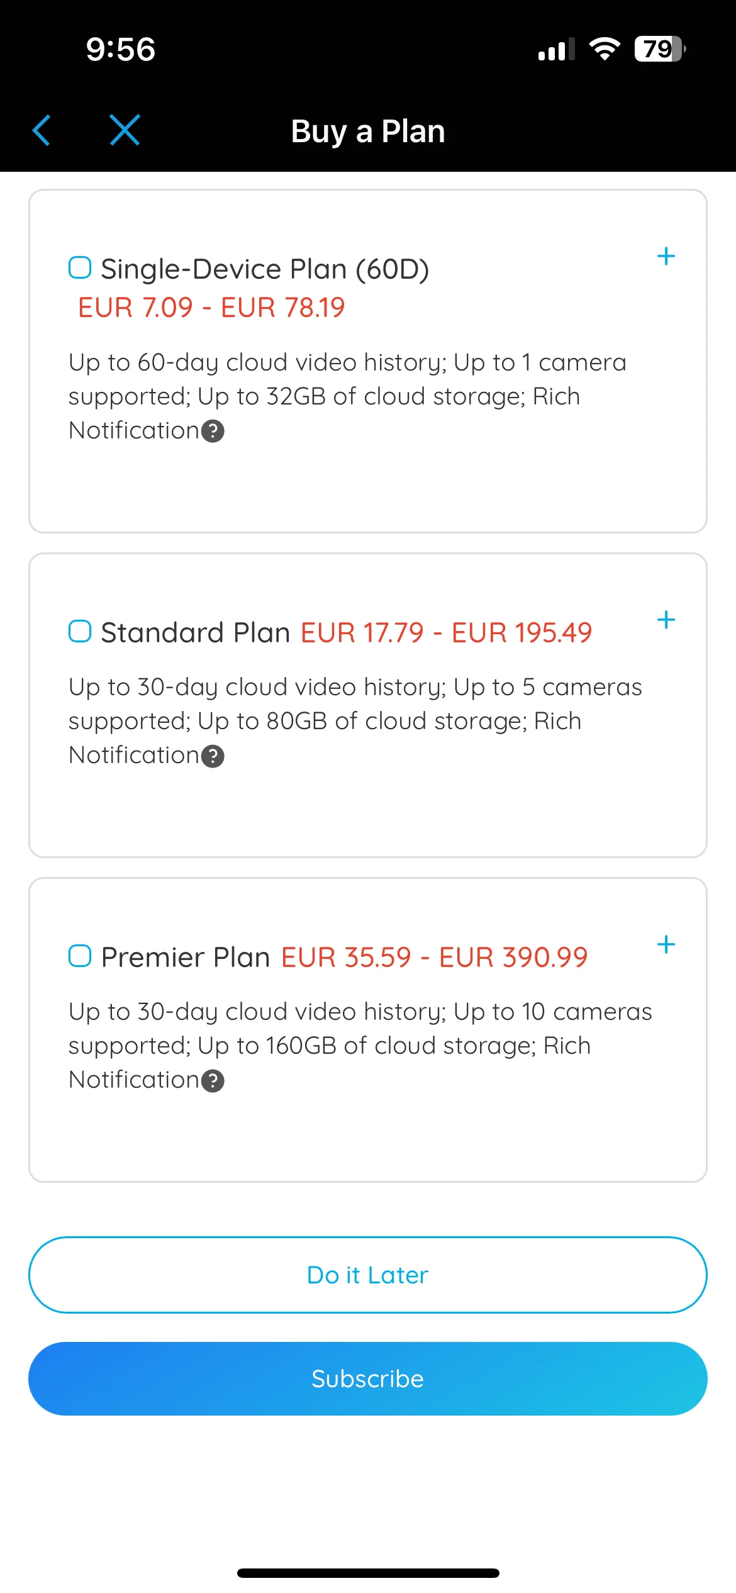Screen dimensions: 736x1593
Task: Expand Single-Device Plan details with plus
Action: coord(666,256)
